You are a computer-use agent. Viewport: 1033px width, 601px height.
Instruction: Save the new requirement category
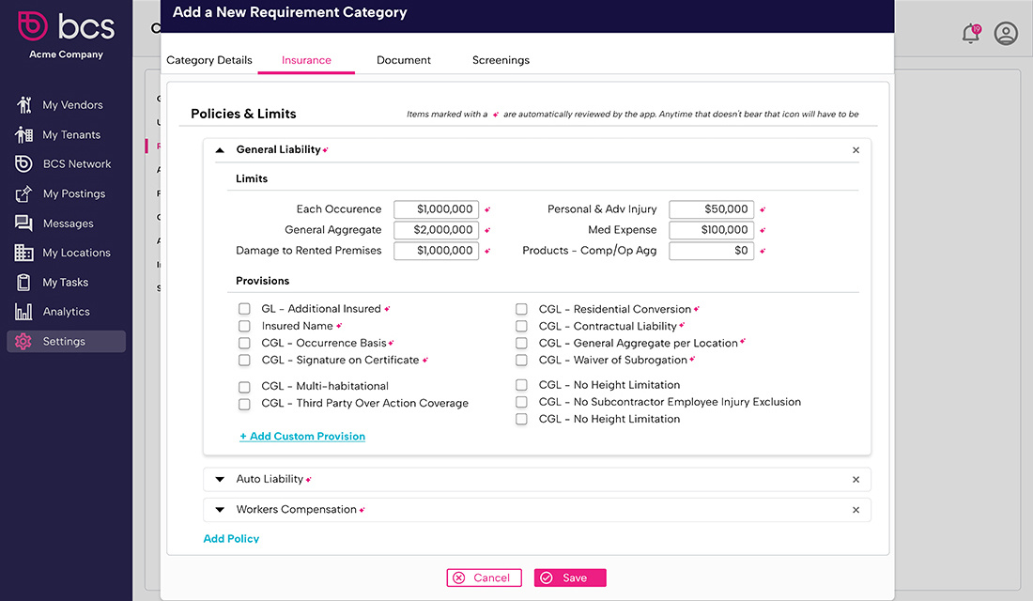pyautogui.click(x=569, y=578)
